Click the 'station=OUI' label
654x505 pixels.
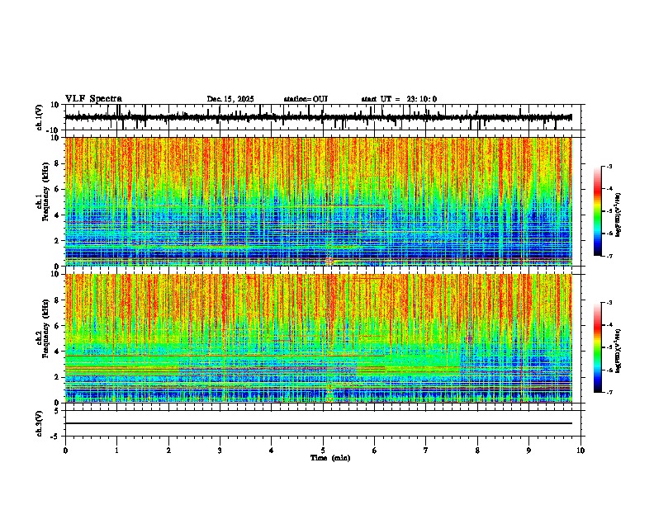[306, 99]
